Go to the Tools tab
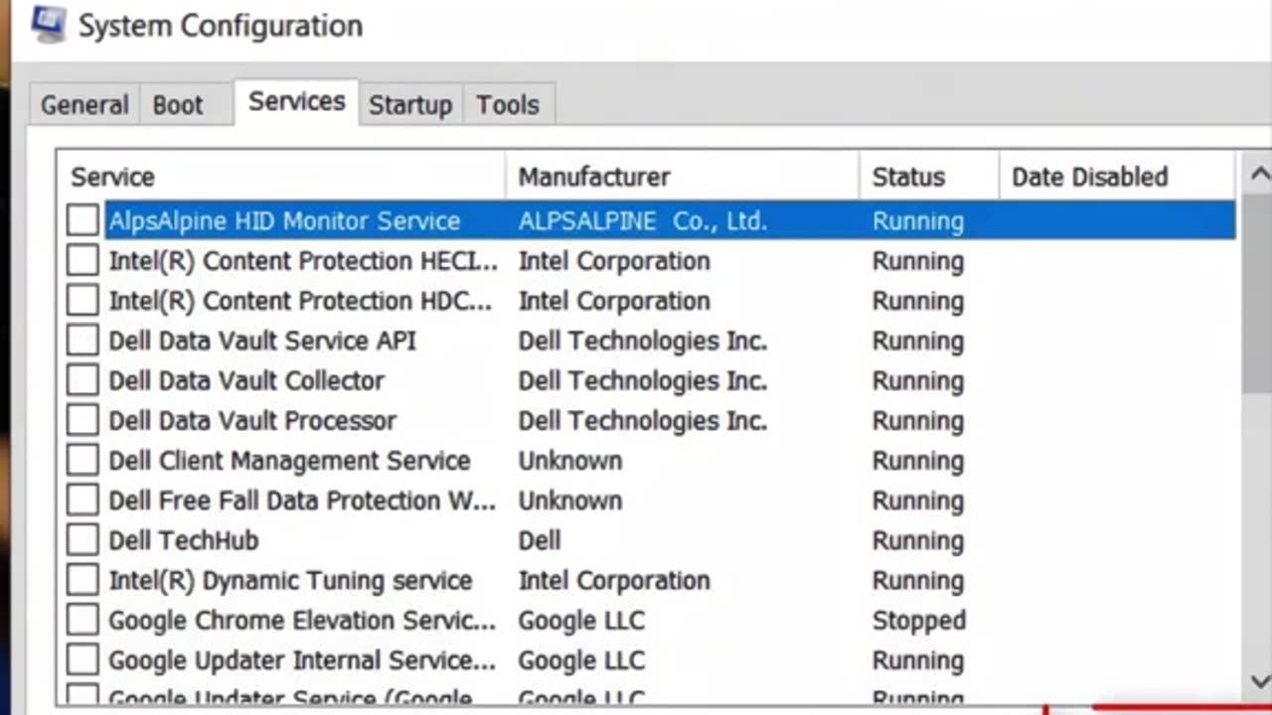Image resolution: width=1272 pixels, height=715 pixels. pos(508,105)
